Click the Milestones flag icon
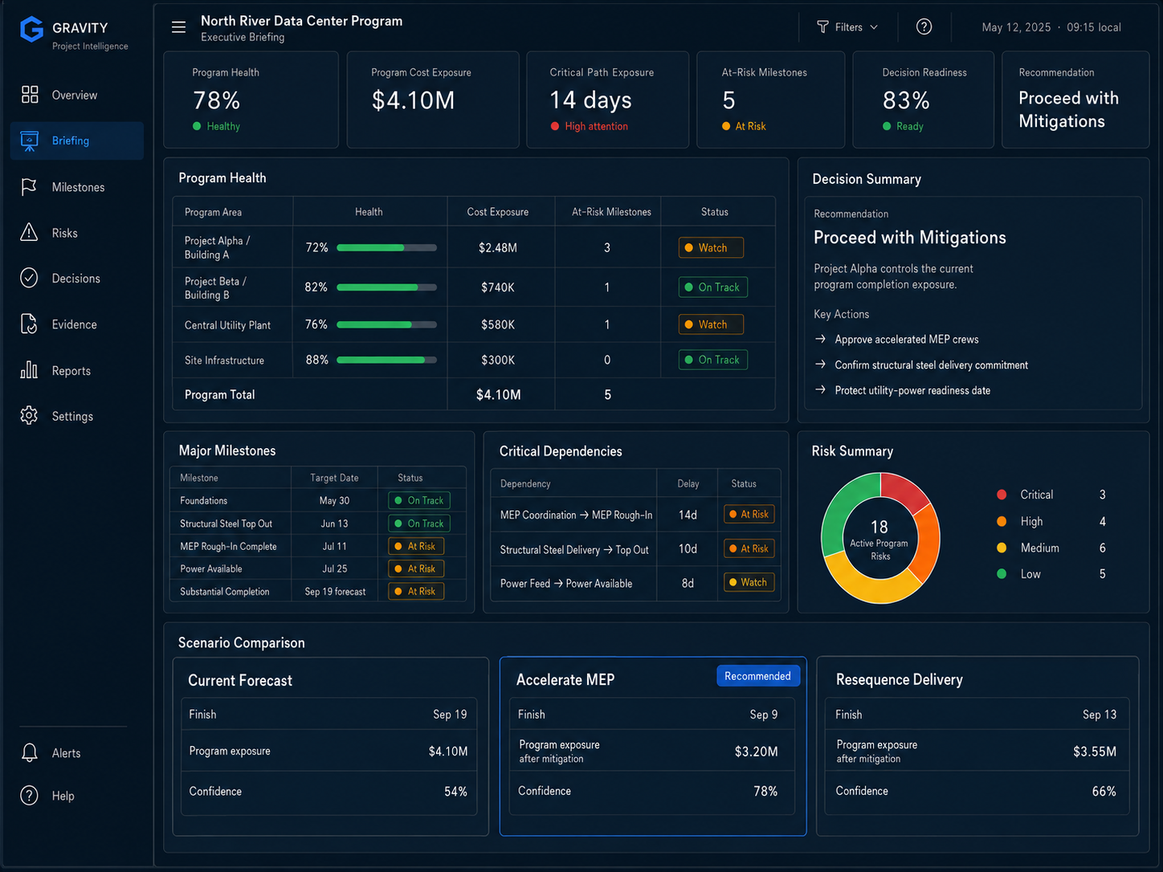 29,187
